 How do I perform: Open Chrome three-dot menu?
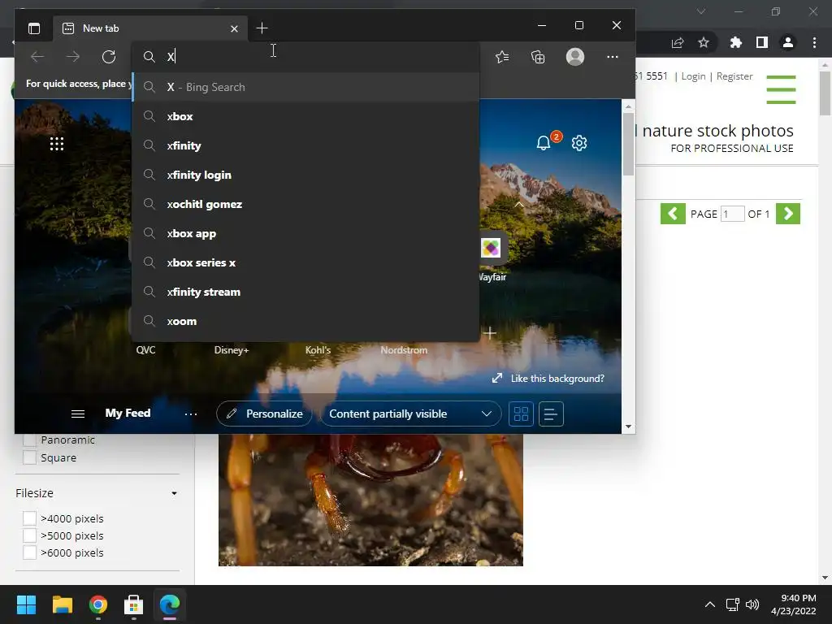pos(814,42)
